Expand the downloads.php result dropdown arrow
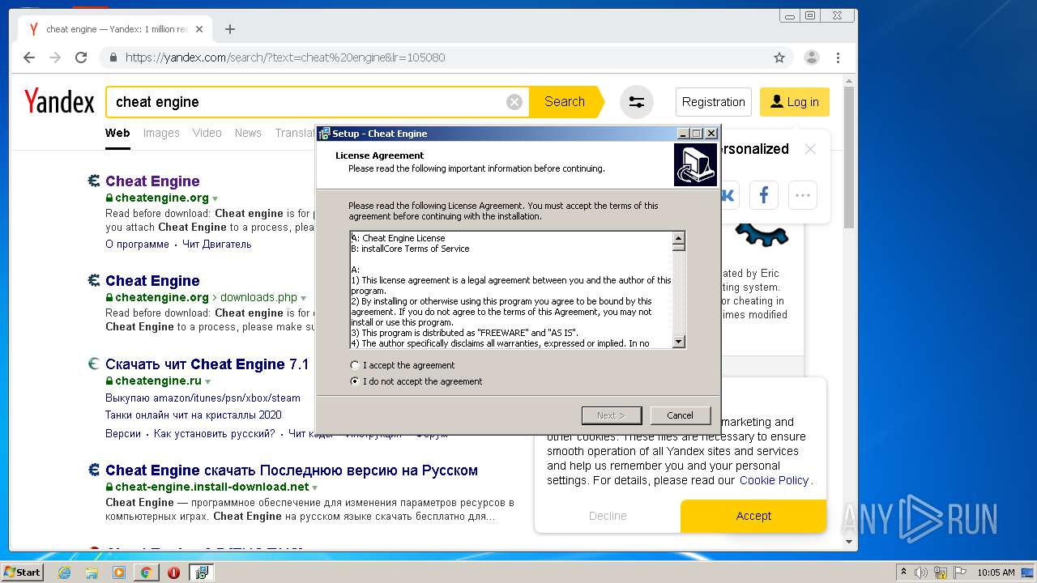This screenshot has height=583, width=1037. coord(303,298)
